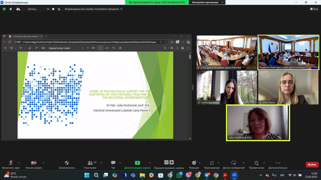Open the Windows Start menu

coord(87,175)
